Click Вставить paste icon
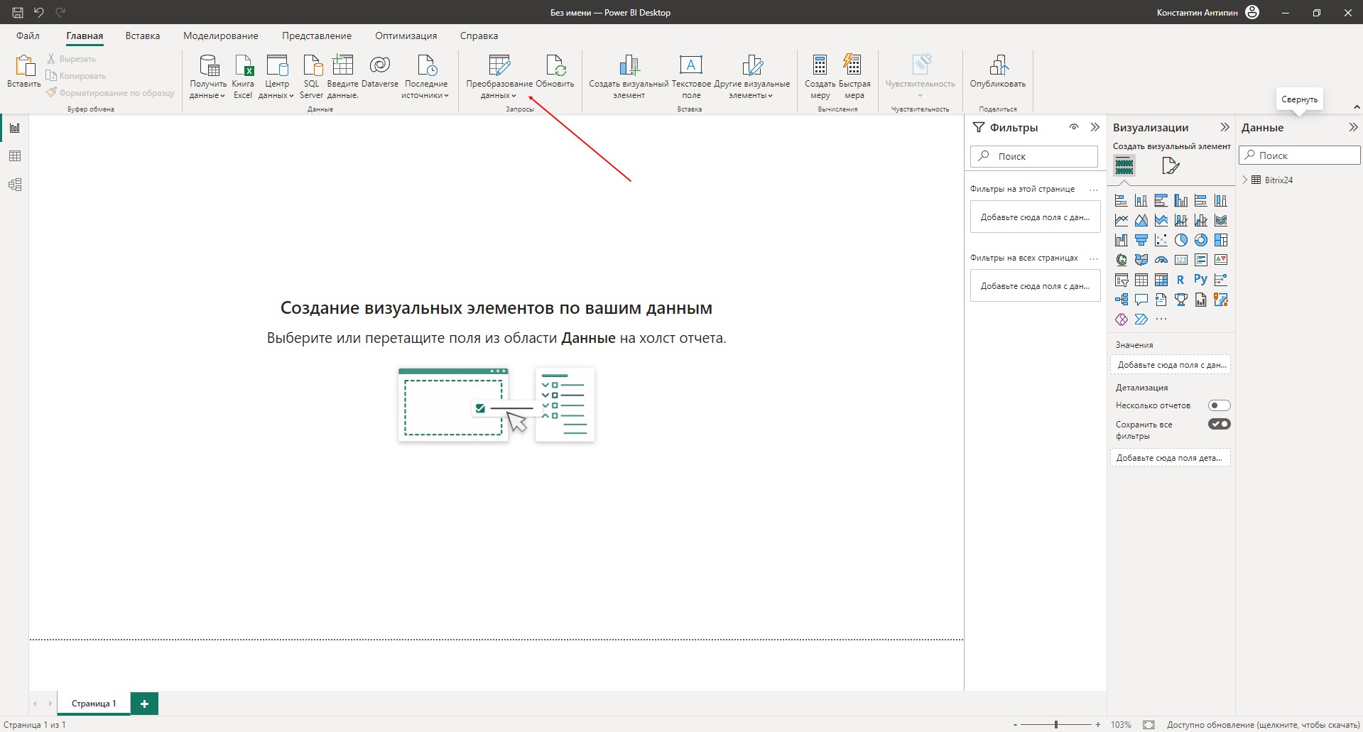 pyautogui.click(x=25, y=65)
